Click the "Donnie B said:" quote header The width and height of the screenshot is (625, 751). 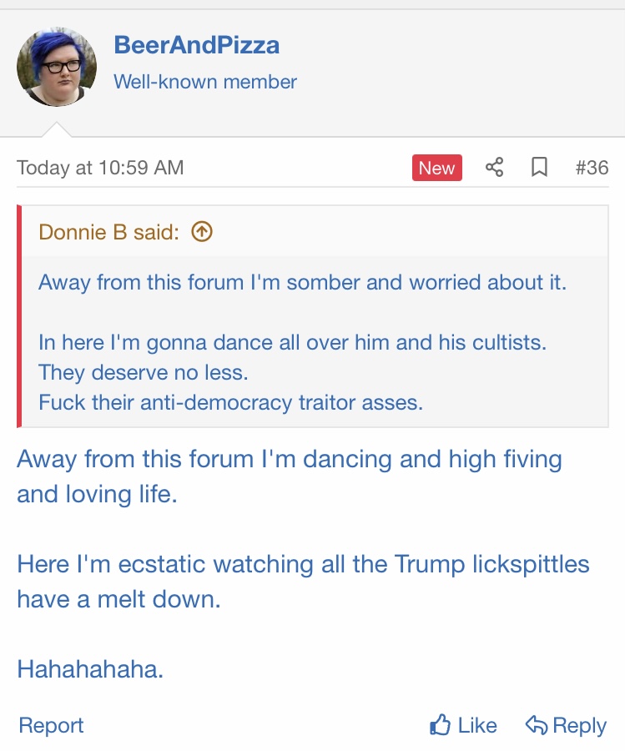(x=109, y=232)
